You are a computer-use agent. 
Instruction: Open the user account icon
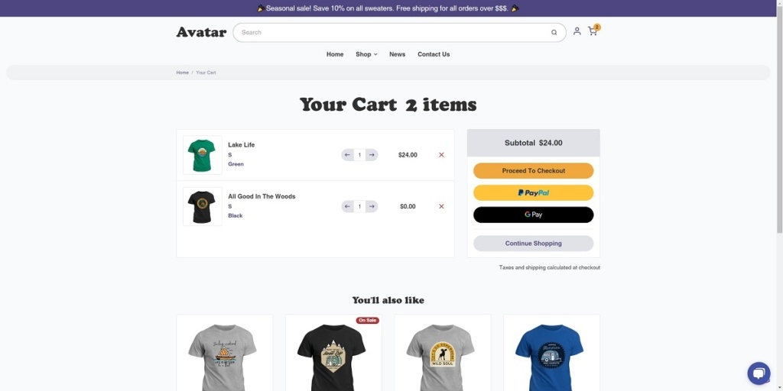(577, 31)
